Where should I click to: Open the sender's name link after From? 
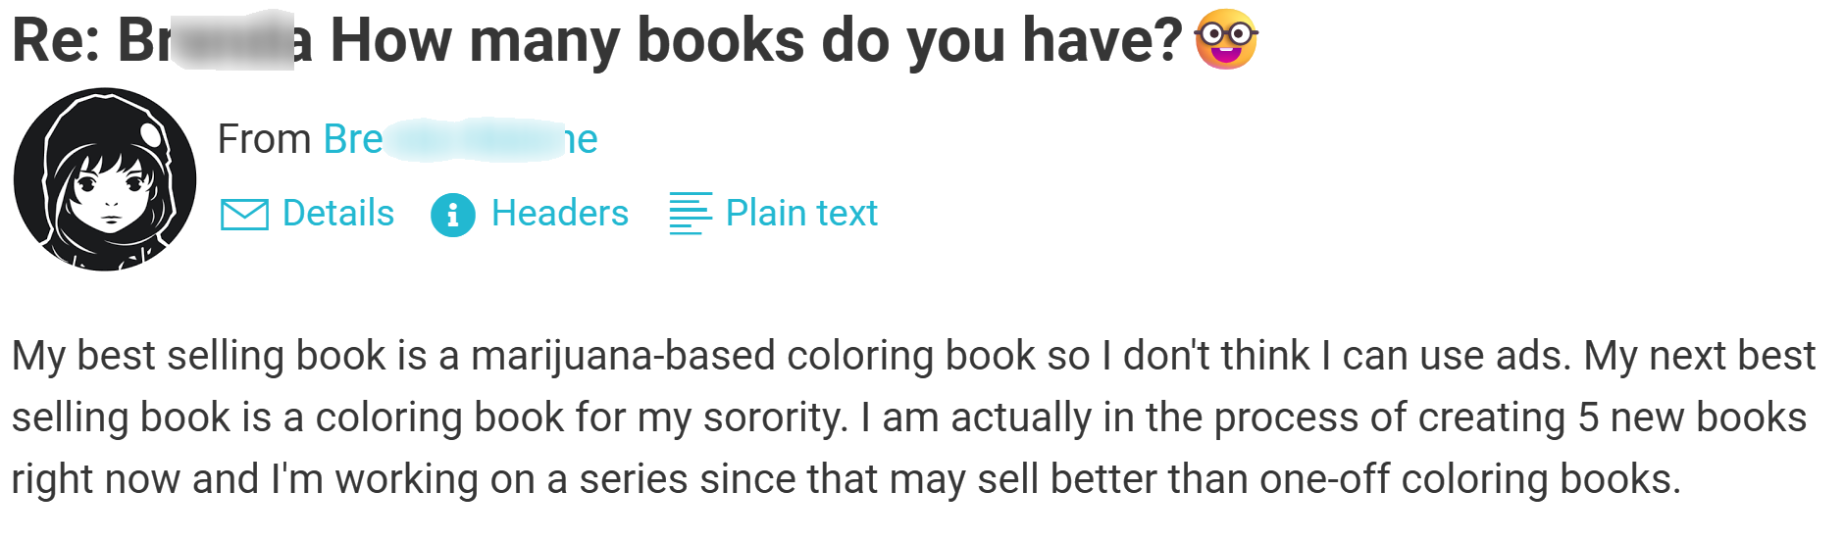pyautogui.click(x=460, y=139)
